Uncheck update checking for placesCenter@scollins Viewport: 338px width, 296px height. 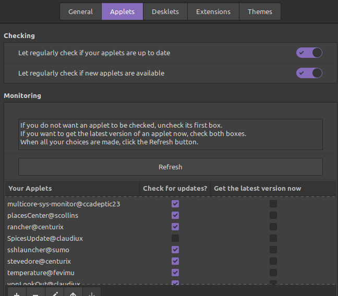pos(175,215)
